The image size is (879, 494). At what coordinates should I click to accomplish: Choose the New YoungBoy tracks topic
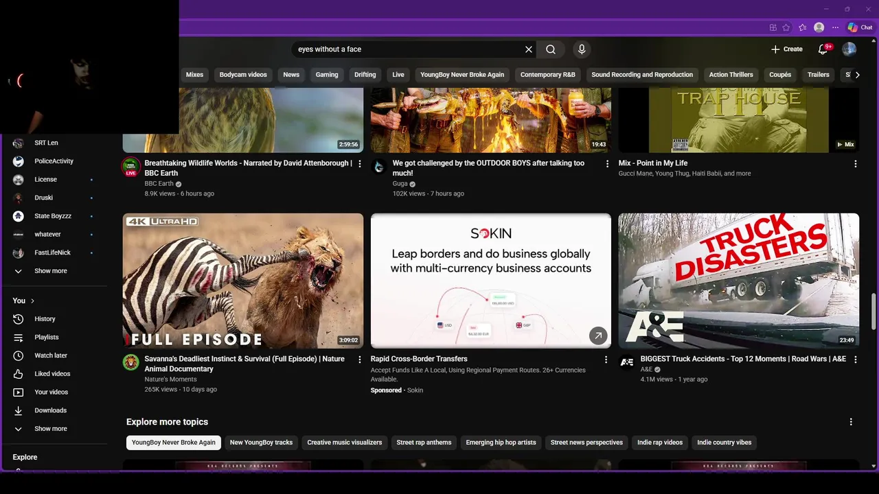261,443
